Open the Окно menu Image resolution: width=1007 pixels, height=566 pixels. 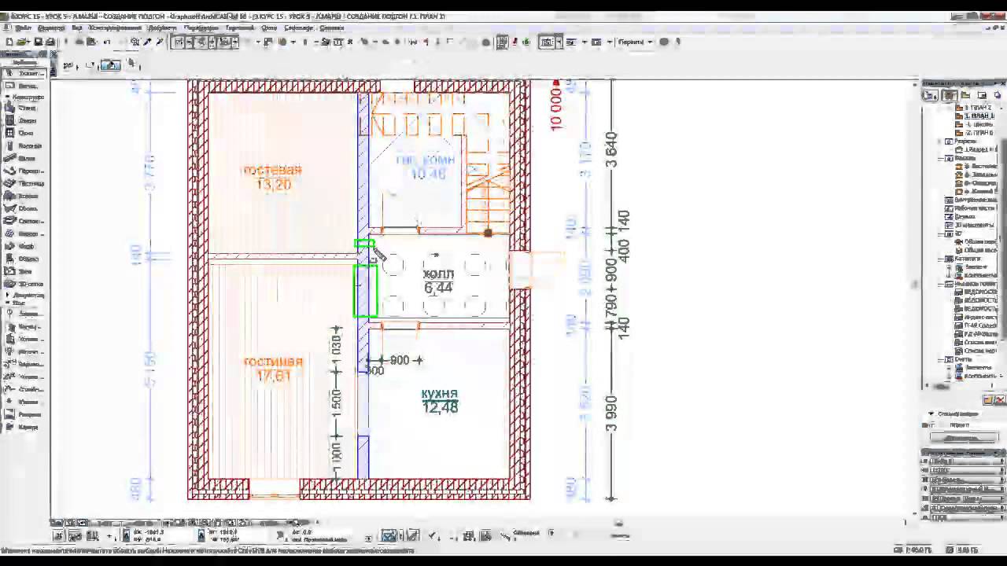tap(270, 28)
